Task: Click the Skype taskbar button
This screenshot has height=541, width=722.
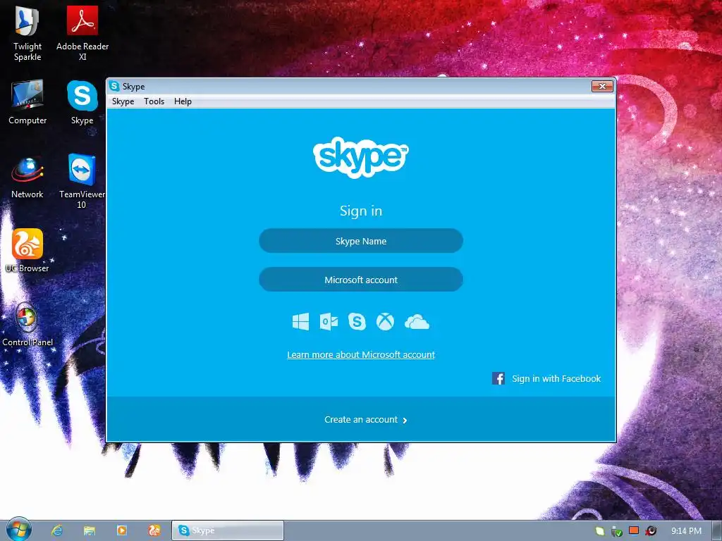Action: click(x=228, y=530)
